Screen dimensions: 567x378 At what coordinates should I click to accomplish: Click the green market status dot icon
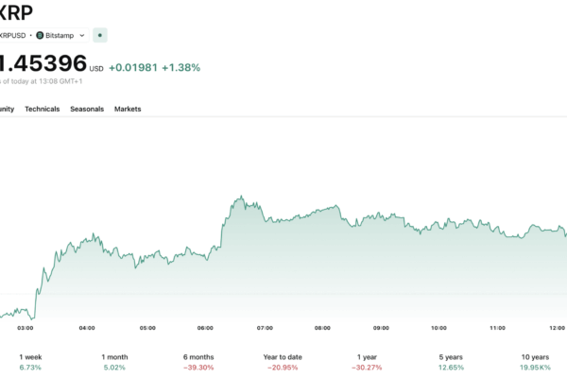pyautogui.click(x=100, y=35)
